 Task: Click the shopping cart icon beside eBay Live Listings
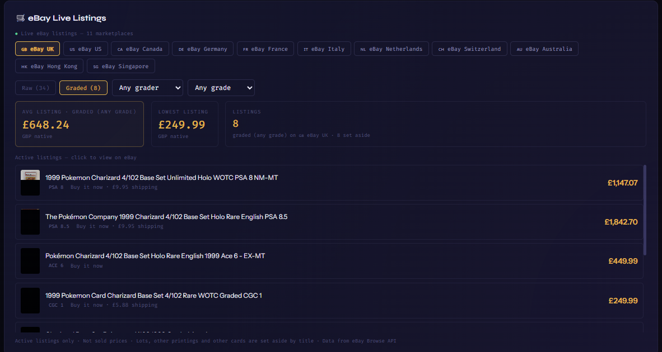[20, 18]
